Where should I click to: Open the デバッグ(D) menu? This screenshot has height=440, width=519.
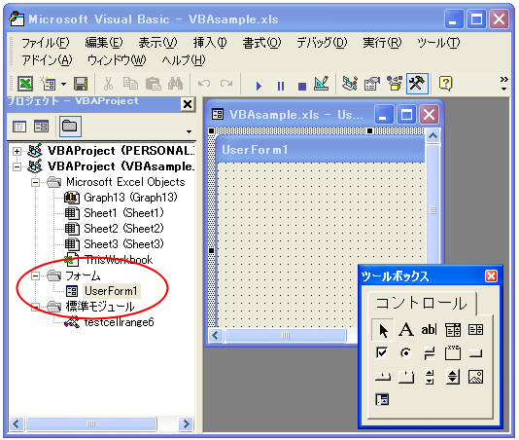322,43
